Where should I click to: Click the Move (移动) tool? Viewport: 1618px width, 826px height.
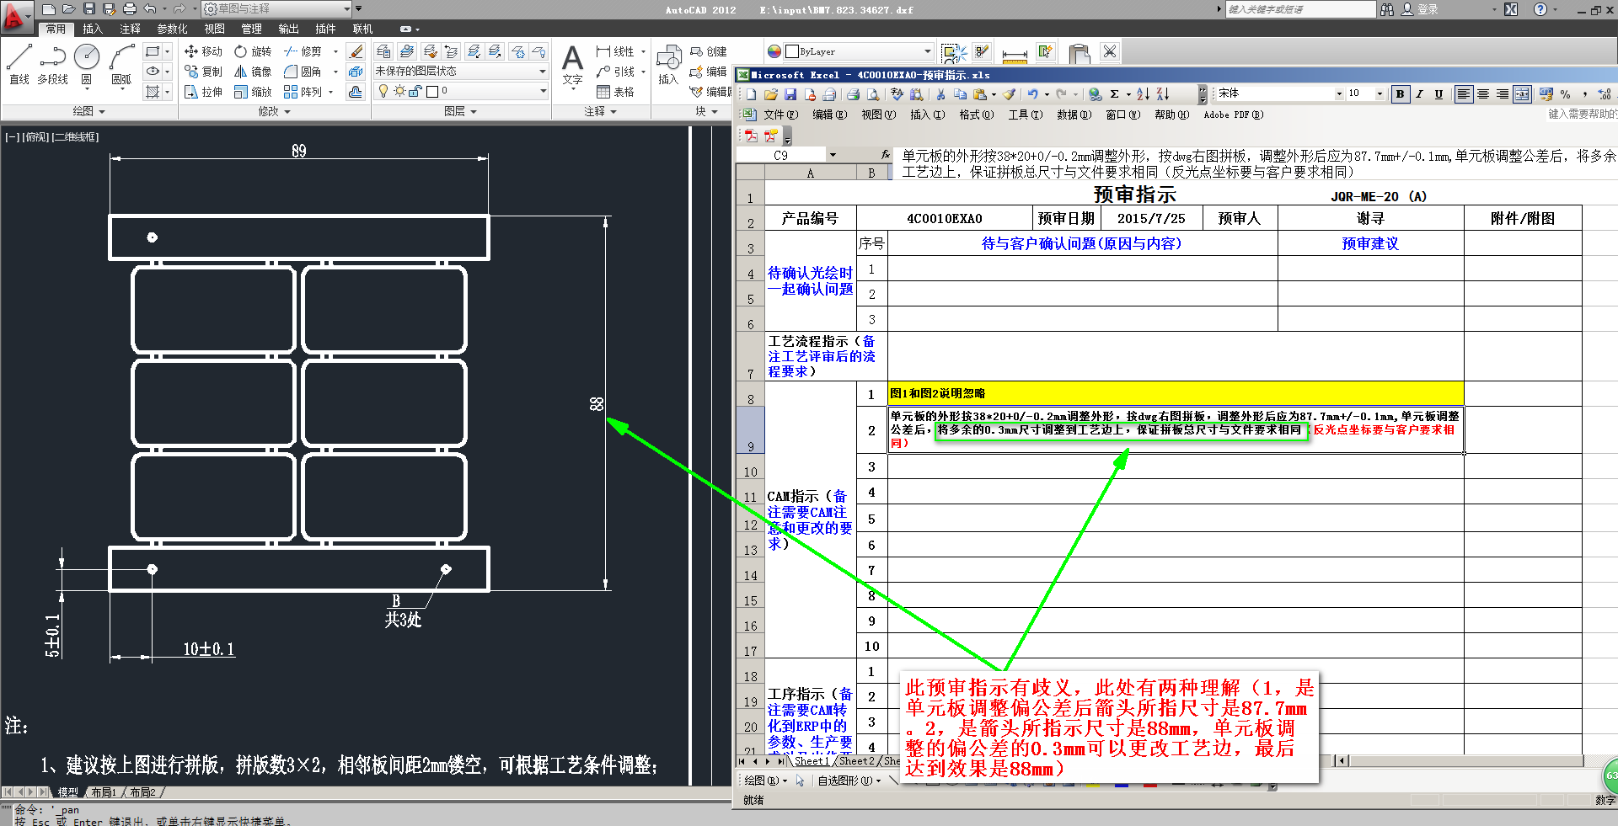pyautogui.click(x=203, y=51)
